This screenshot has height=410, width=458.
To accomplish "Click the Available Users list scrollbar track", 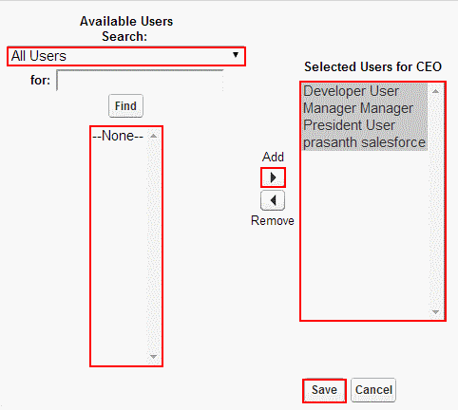I will click(x=154, y=247).
